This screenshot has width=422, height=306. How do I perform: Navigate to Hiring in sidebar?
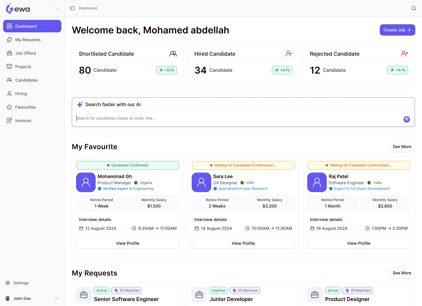(32, 93)
